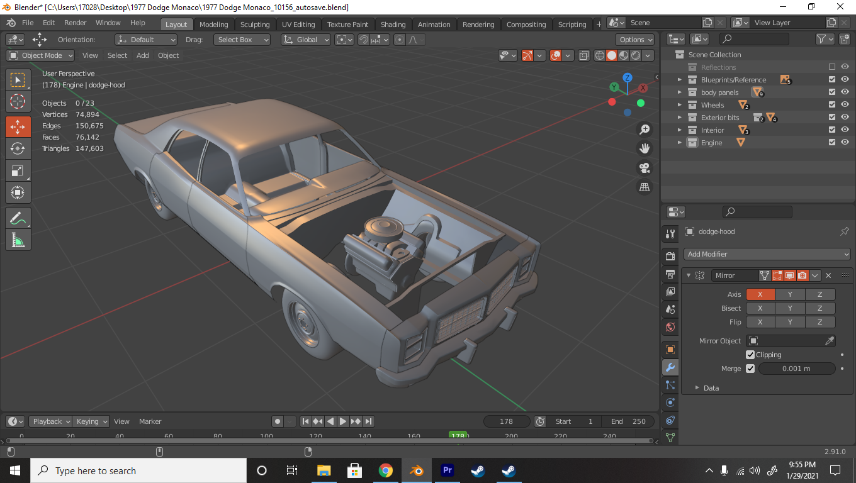Viewport: 856px width, 483px height.
Task: Open the Tool properties tab
Action: pyautogui.click(x=670, y=234)
